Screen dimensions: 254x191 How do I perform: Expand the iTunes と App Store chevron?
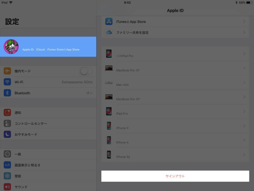tap(244, 21)
